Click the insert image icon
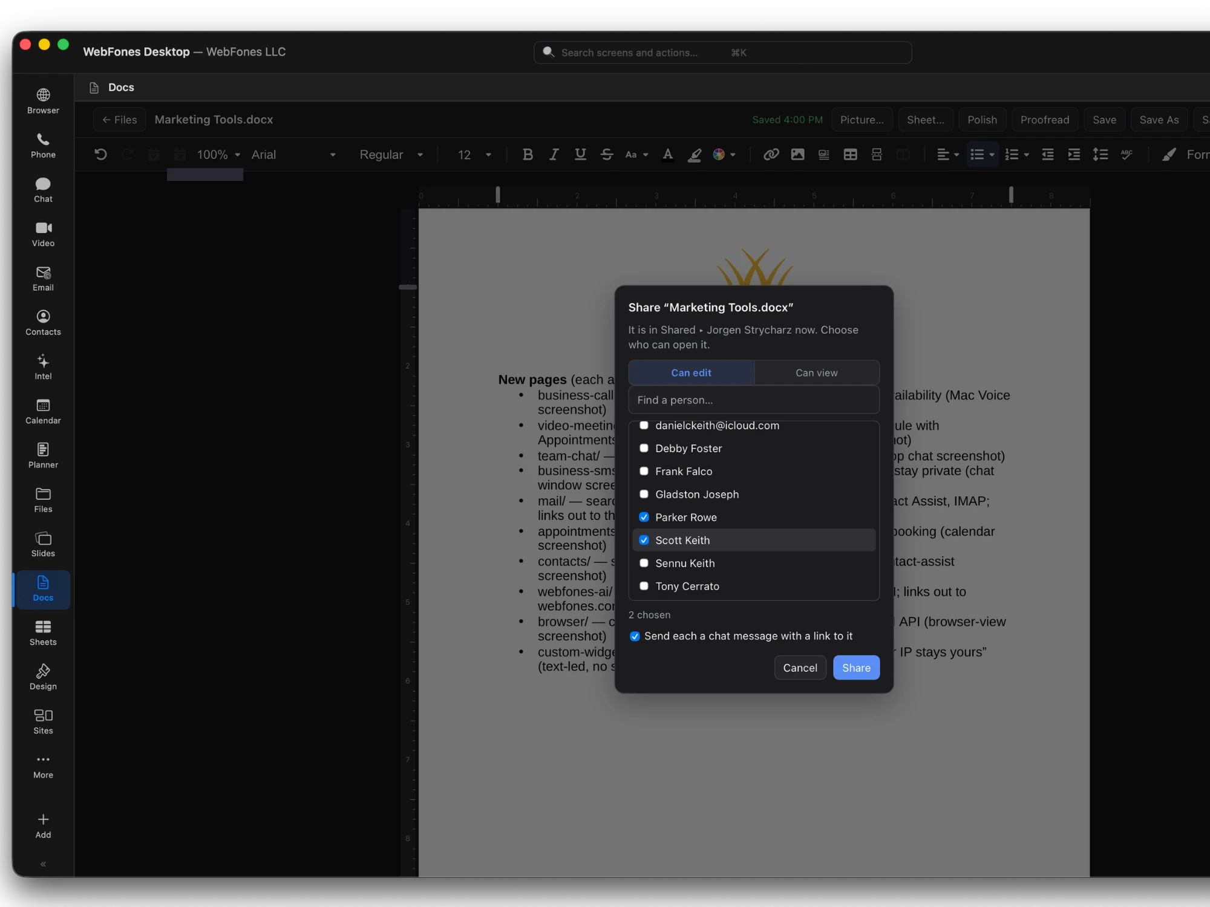 pyautogui.click(x=797, y=155)
